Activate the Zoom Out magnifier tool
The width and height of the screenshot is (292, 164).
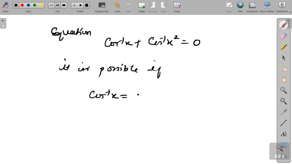[x=283, y=101]
